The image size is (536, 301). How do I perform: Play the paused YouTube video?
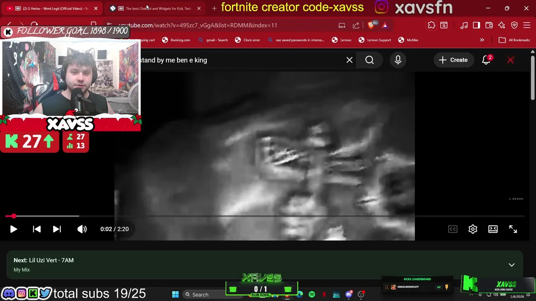click(x=13, y=229)
